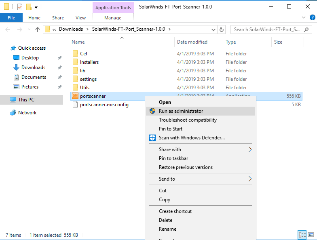Click the Pictures icon in sidebar

point(16,87)
